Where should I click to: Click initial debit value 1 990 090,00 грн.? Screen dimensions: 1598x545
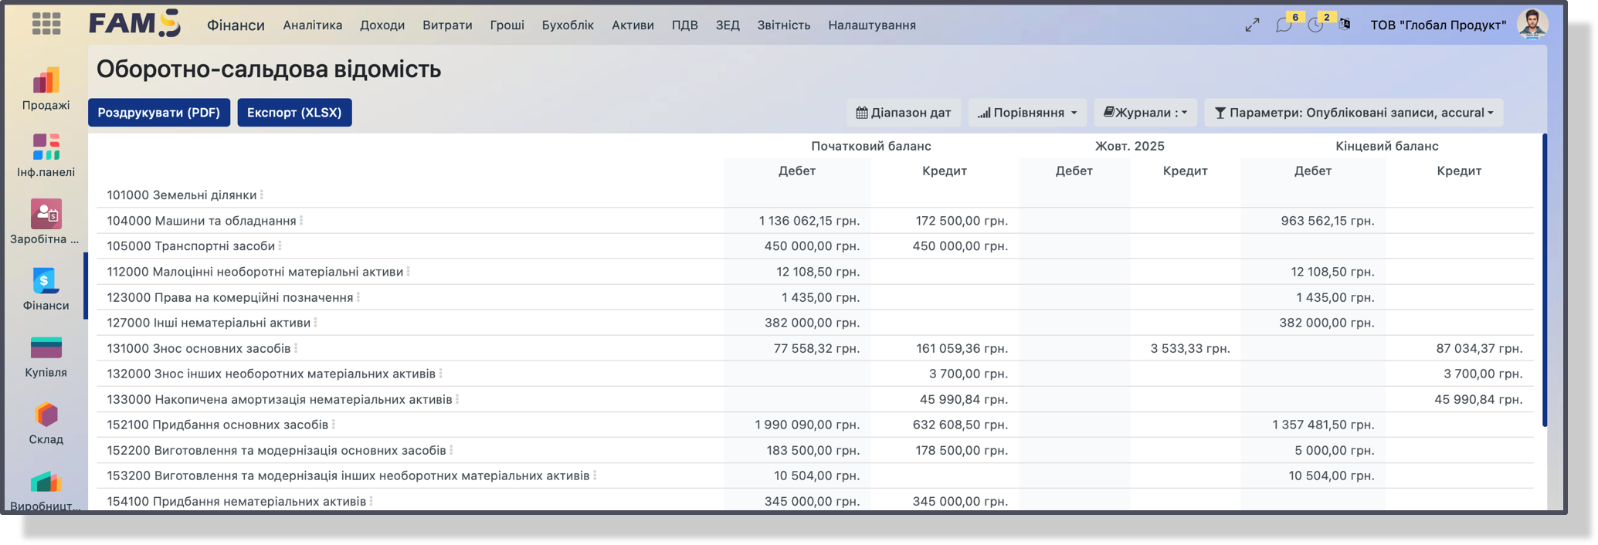807,425
